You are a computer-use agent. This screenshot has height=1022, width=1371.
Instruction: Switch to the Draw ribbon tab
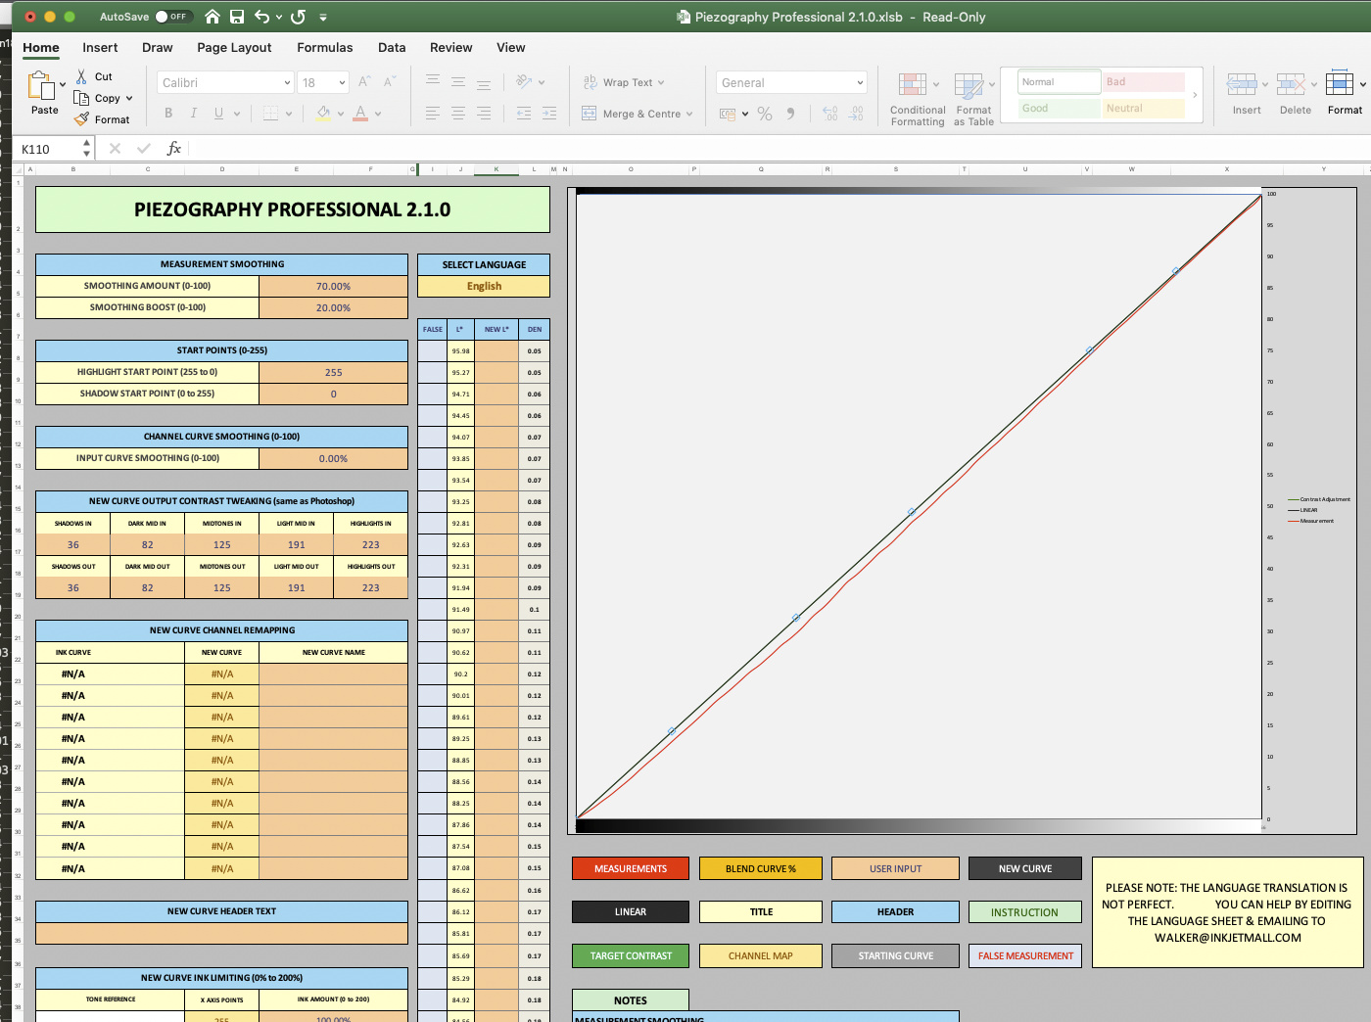pos(158,47)
